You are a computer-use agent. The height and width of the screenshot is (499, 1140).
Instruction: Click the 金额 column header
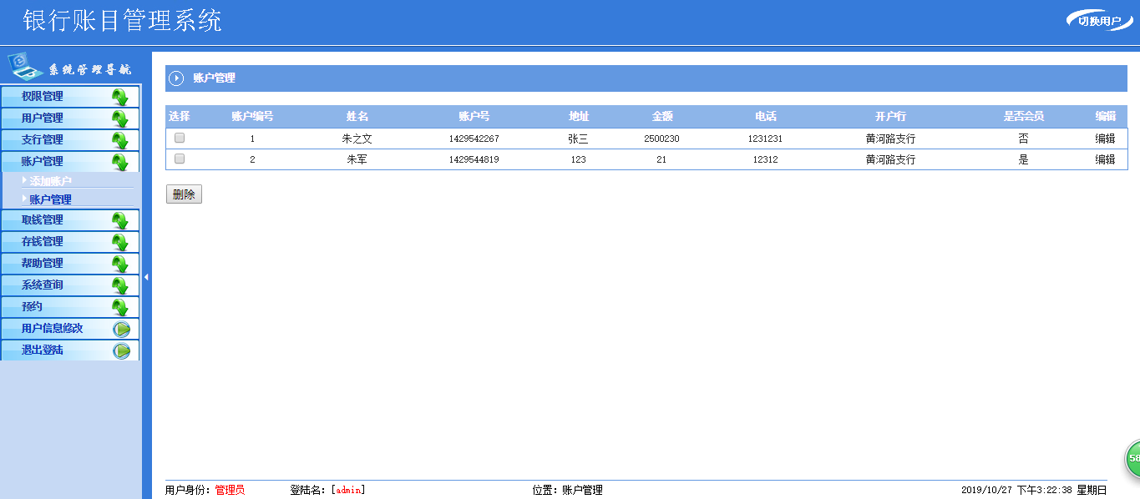point(662,117)
